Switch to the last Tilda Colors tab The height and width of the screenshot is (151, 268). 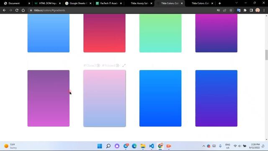coord(200,3)
